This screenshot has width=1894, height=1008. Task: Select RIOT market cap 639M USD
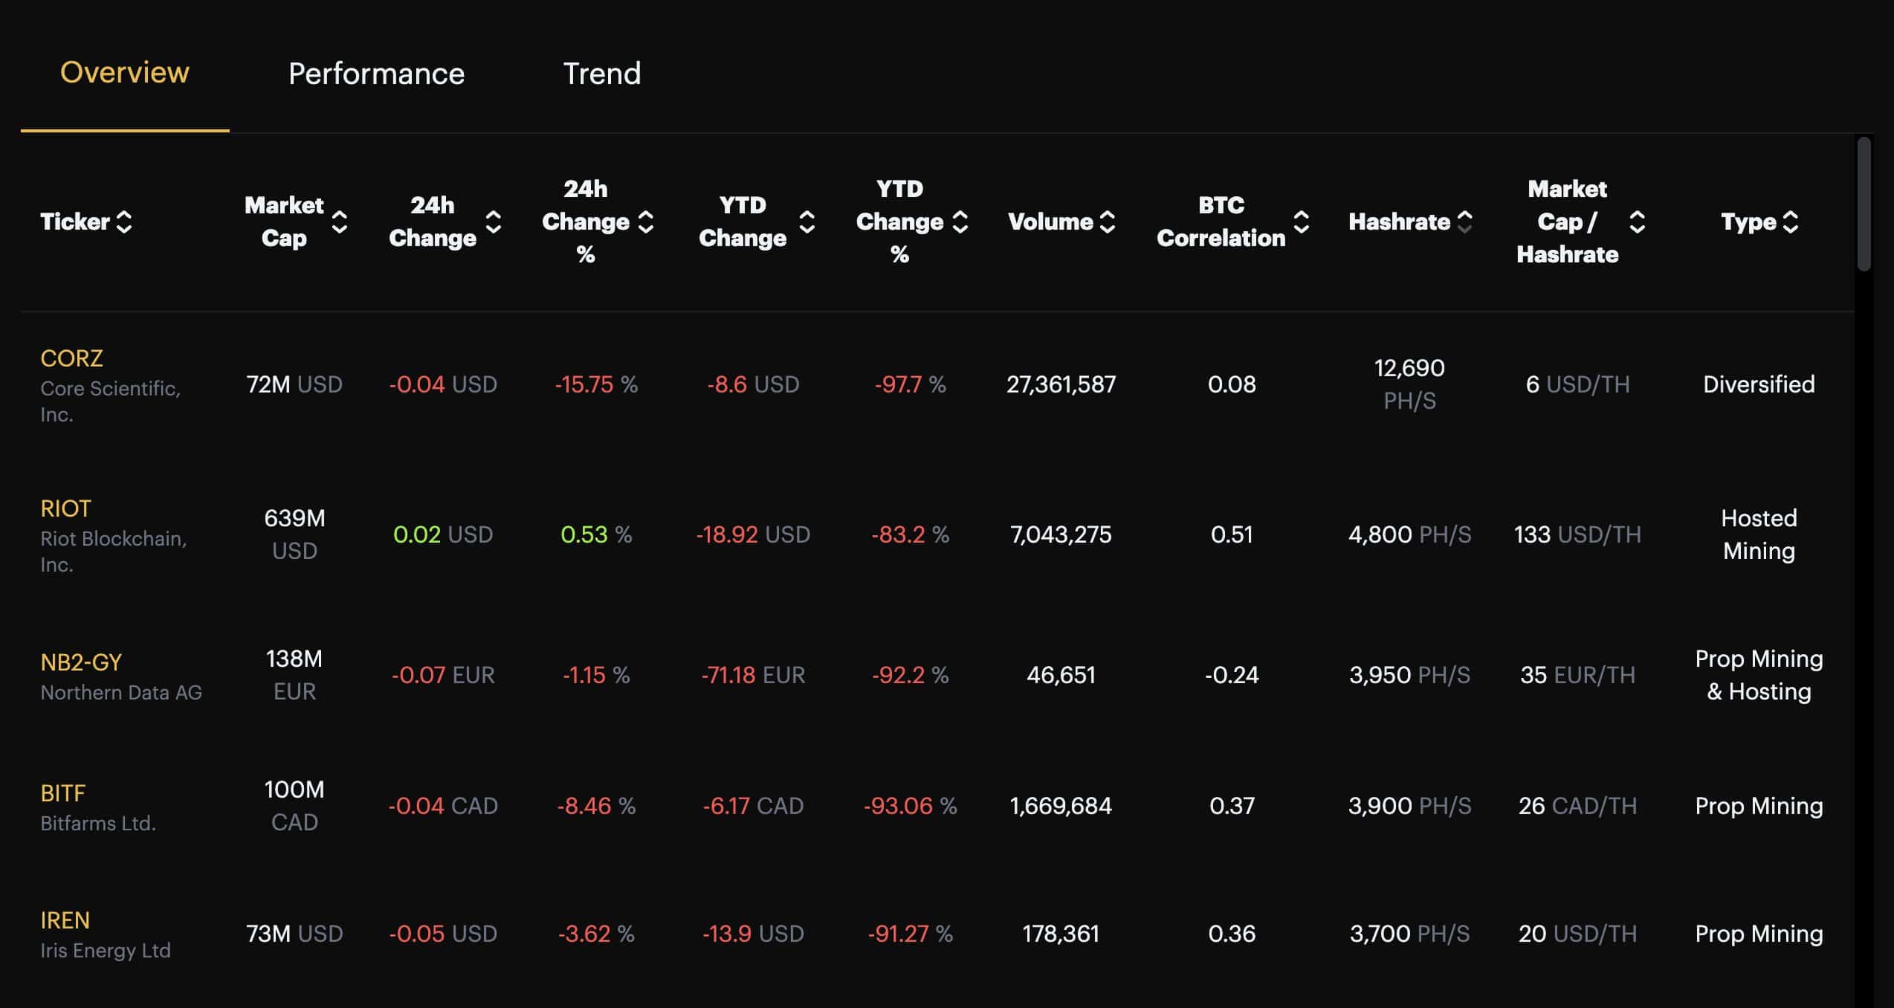[x=294, y=534]
